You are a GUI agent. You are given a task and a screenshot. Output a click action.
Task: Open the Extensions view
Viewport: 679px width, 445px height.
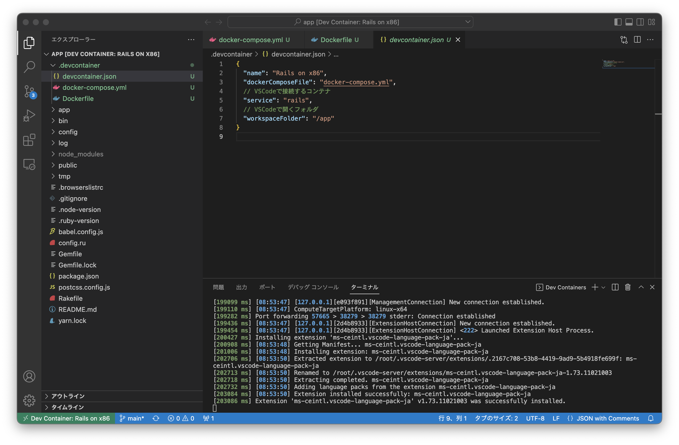(x=29, y=140)
